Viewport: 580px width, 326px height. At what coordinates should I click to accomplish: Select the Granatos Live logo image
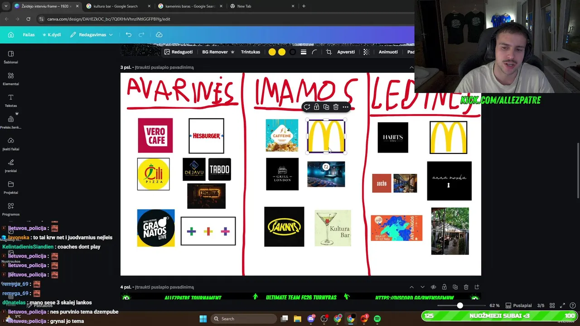(x=156, y=228)
